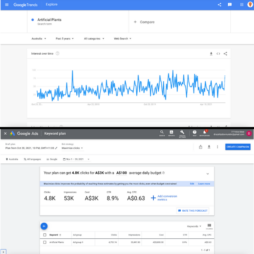Share the Trends explore page from the header
The image size is (254, 254).
pos(219,5)
